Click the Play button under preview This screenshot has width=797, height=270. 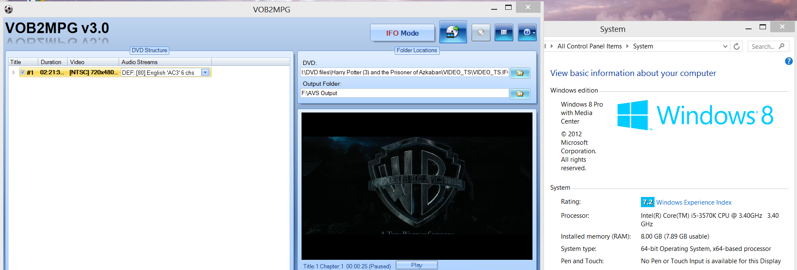coord(417,265)
